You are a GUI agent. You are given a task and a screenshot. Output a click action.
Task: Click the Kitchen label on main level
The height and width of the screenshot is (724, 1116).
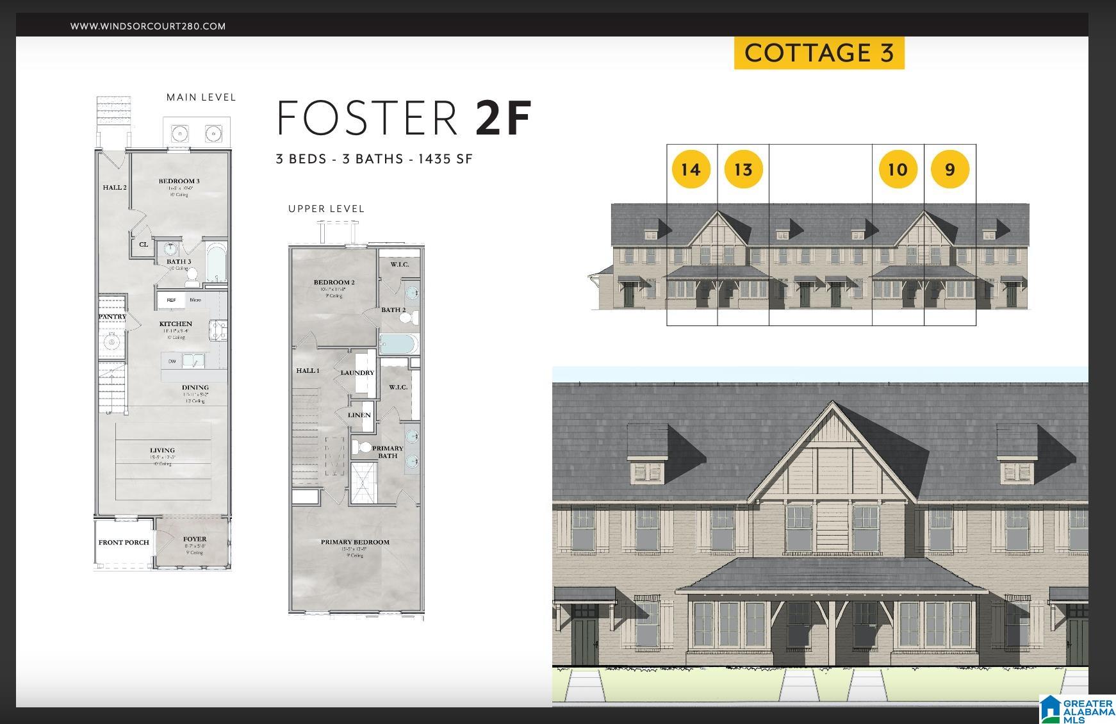point(176,324)
